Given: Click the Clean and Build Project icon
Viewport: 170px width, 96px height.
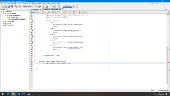Looking at the screenshot, I should pos(47,6).
